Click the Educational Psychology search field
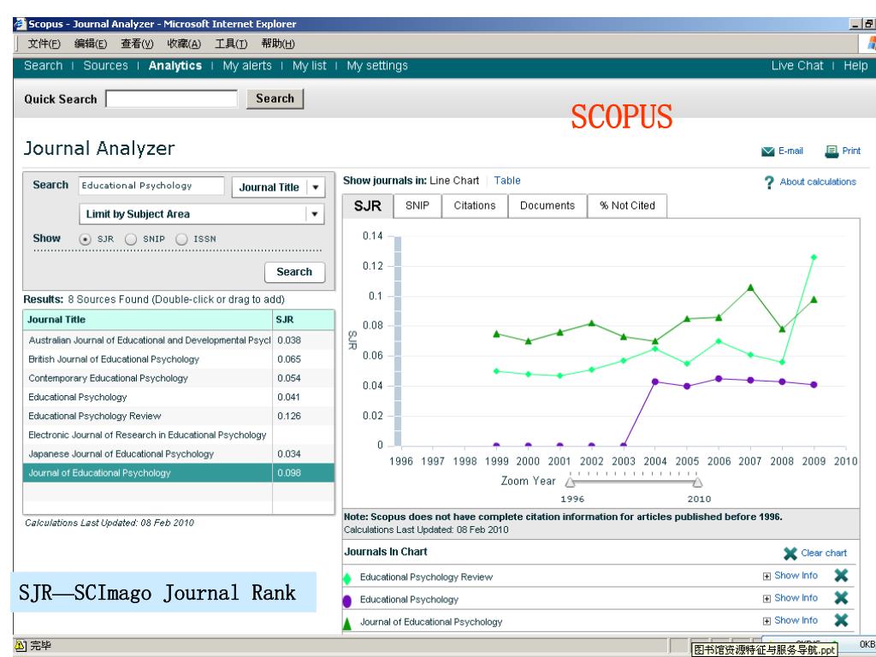The height and width of the screenshot is (657, 876). (151, 186)
